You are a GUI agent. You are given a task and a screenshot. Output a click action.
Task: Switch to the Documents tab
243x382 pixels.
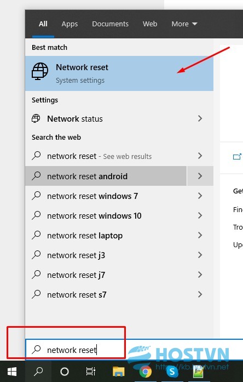coord(110,24)
